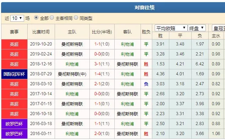Click score 2-1(2:0) in 2018-03-10 row
The image size is (225, 140).
click(x=102, y=84)
